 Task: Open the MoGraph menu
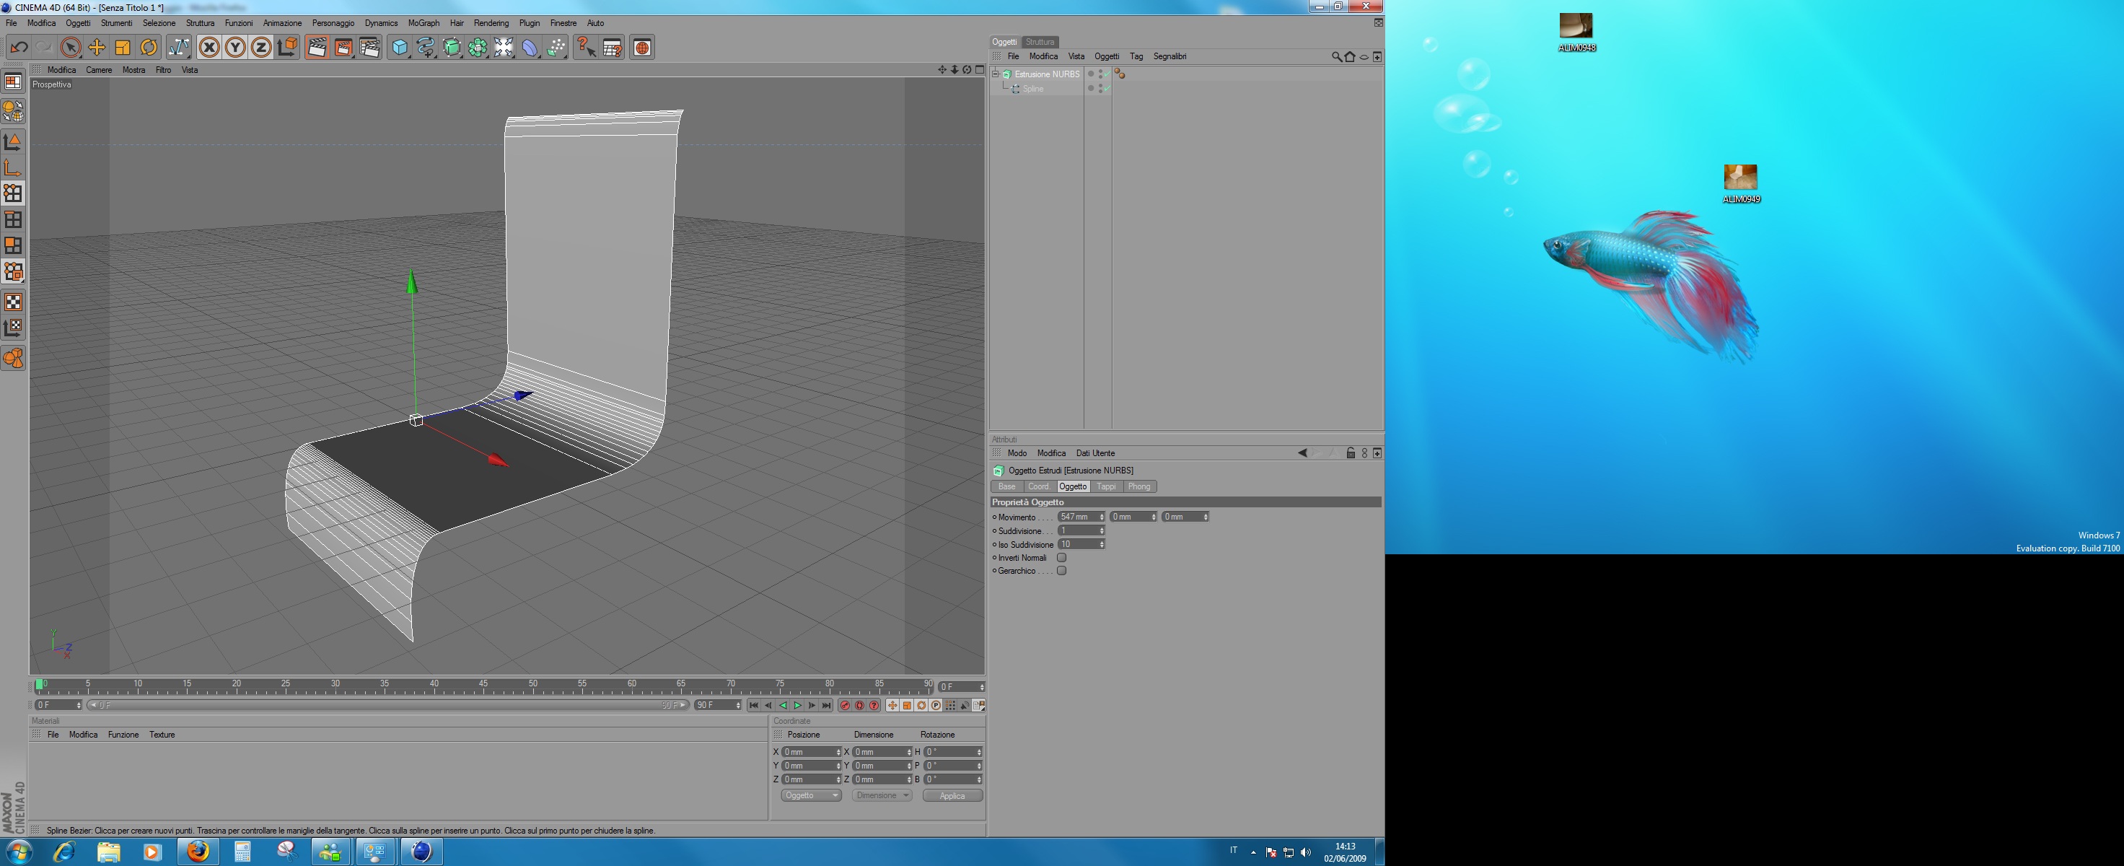(x=423, y=23)
